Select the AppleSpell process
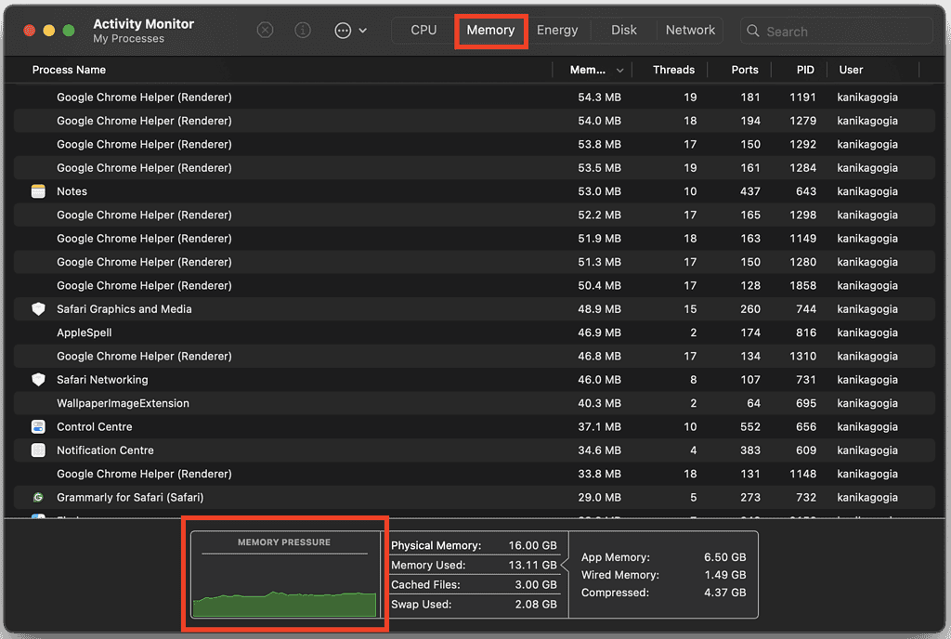The width and height of the screenshot is (951, 639). point(85,333)
